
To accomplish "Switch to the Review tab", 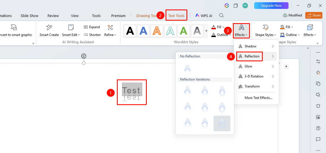I will (53, 16).
